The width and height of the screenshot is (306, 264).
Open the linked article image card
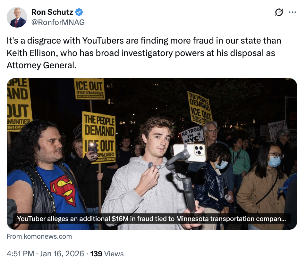tap(152, 154)
